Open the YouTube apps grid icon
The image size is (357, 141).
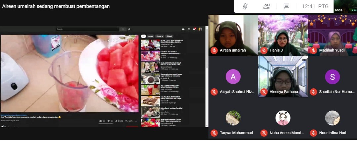point(189,29)
